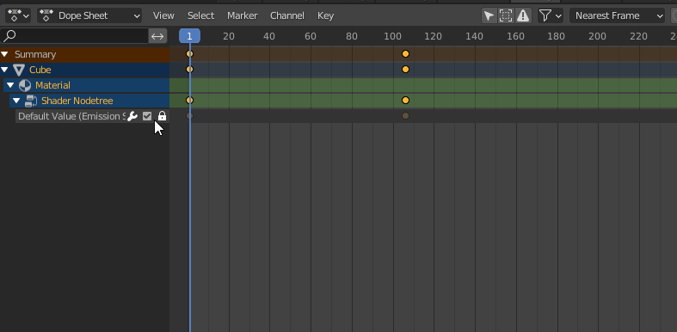Open the View menu

pyautogui.click(x=163, y=16)
